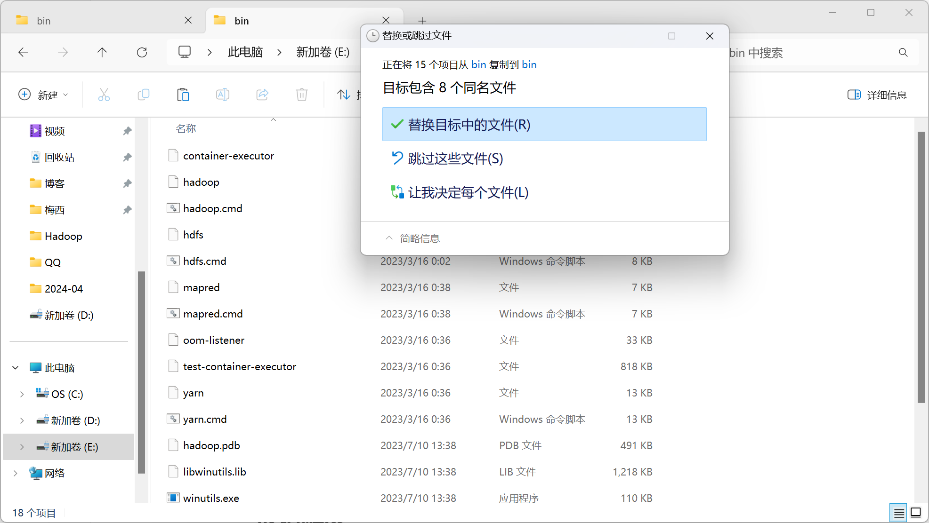The image size is (929, 523).
Task: Open the New (新建) dropdown menu
Action: point(43,95)
